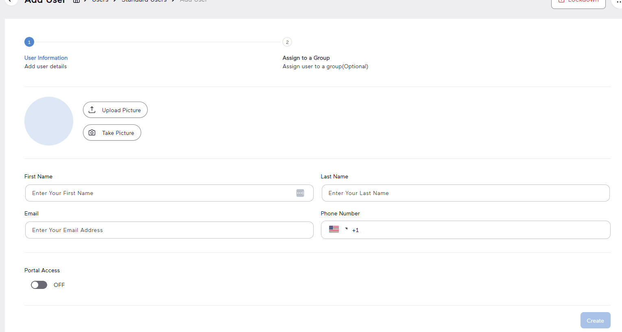Click the upload icon on Upload Picture
The width and height of the screenshot is (622, 332).
tap(92, 110)
